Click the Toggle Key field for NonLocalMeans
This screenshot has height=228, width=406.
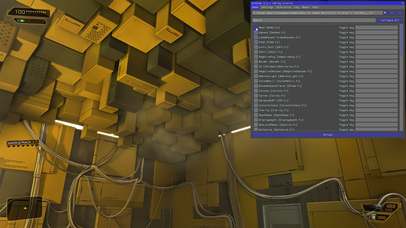tap(377, 125)
